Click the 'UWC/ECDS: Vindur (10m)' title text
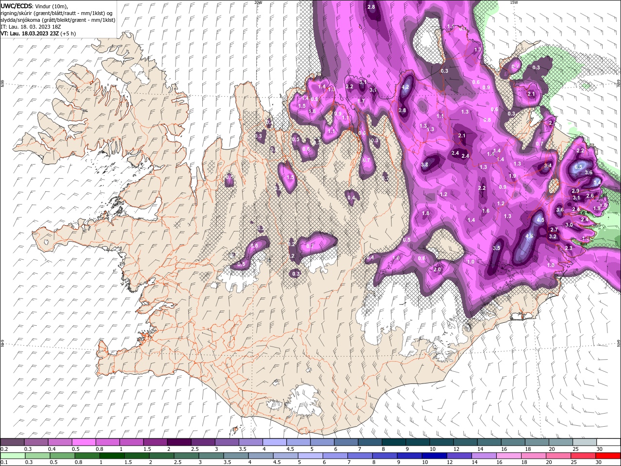The image size is (621, 466). (34, 6)
